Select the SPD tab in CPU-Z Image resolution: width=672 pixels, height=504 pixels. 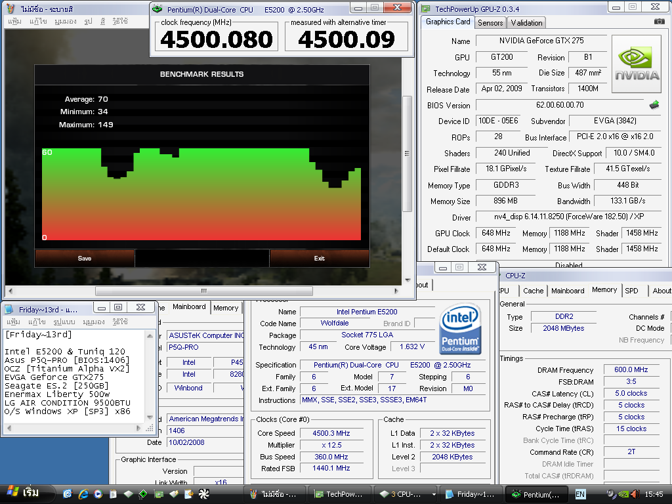click(x=631, y=290)
